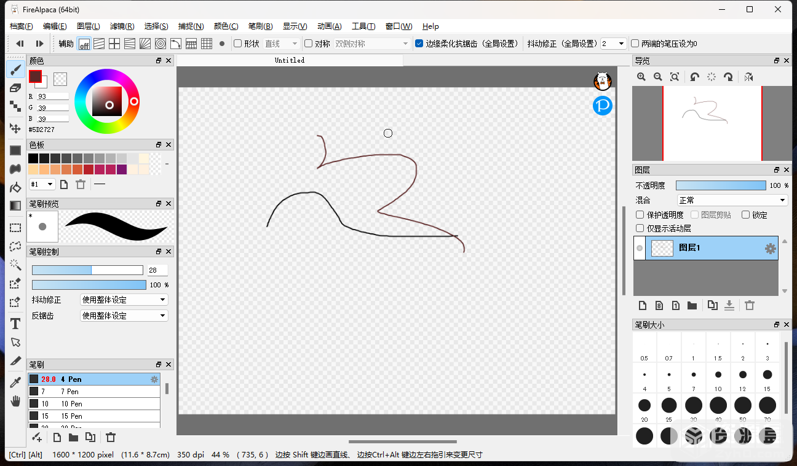Select the transparent color swatch
The height and width of the screenshot is (466, 797).
60,79
